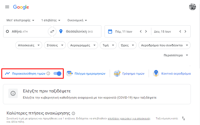Move departure date Πέμ, 11 Ιουν back
Viewport: 200px width, 125px height.
(x=141, y=32)
